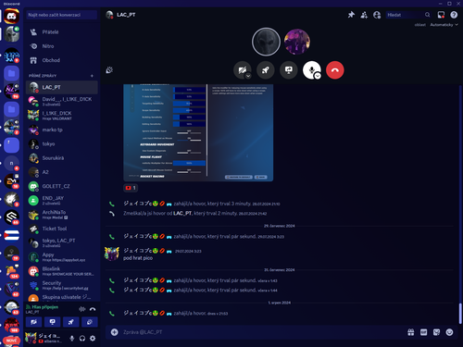The image size is (463, 347).
Task: Open Appy bot conversation
Action: click(x=62, y=257)
